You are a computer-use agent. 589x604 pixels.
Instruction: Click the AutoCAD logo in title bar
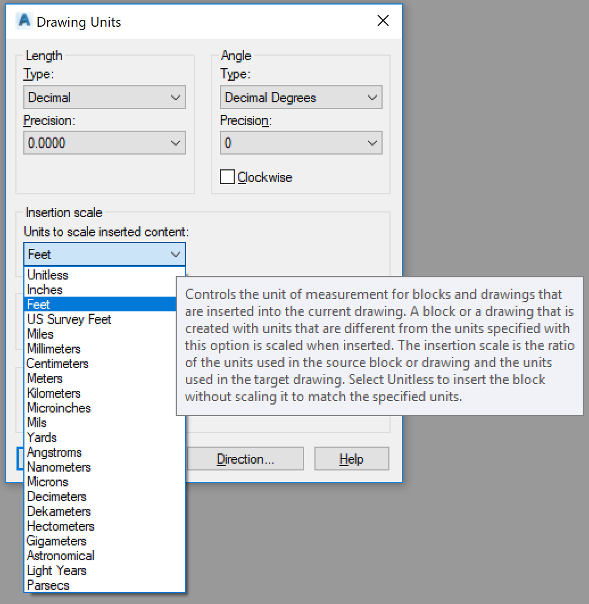(x=23, y=20)
